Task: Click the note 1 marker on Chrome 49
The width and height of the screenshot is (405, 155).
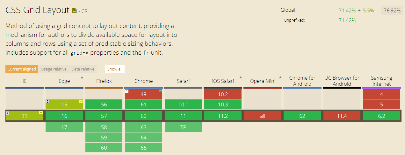Action: click(x=127, y=91)
